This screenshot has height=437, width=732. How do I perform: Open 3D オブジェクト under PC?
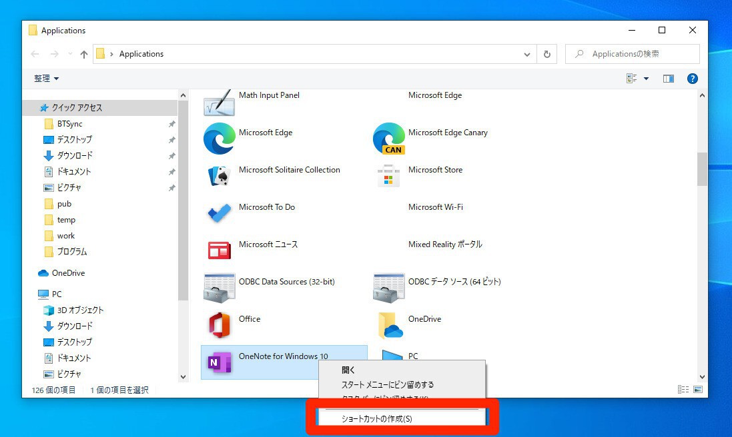(x=80, y=310)
